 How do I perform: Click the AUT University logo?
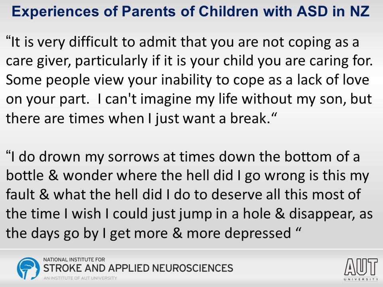(x=361, y=269)
